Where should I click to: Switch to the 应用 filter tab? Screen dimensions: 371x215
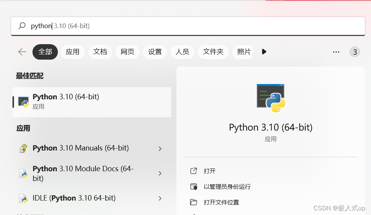[x=73, y=52]
